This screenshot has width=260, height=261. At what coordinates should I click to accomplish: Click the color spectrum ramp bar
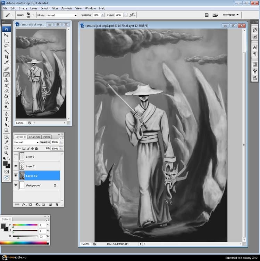[x=24, y=242]
